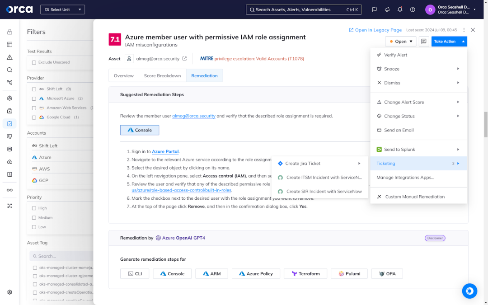Expand the Create Jira Ticket submenu

coord(319,164)
